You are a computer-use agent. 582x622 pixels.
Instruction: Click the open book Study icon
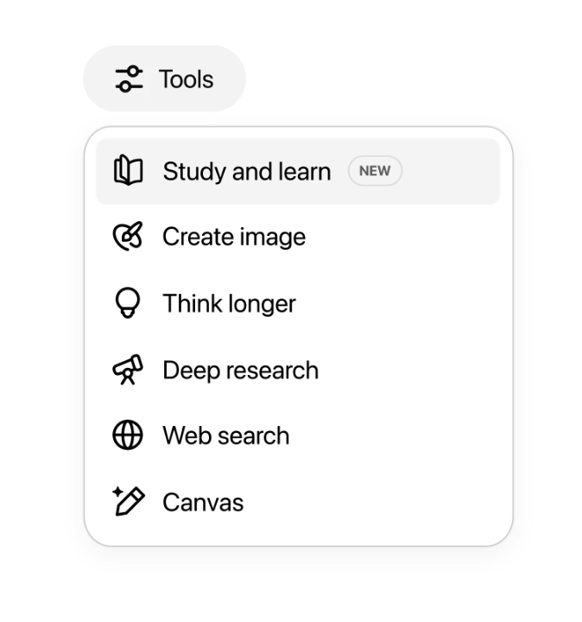click(128, 170)
